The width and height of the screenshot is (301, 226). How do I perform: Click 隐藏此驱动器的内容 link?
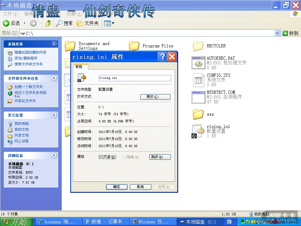(30, 52)
